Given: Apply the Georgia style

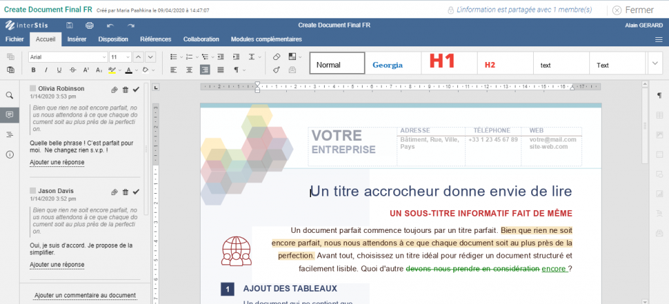Looking at the screenshot, I should [x=393, y=63].
